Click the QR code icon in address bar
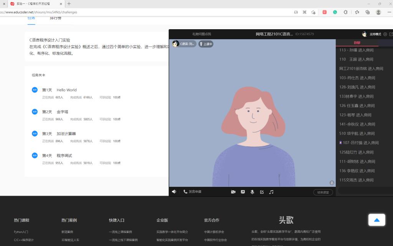The image size is (393, 246). pos(304,12)
